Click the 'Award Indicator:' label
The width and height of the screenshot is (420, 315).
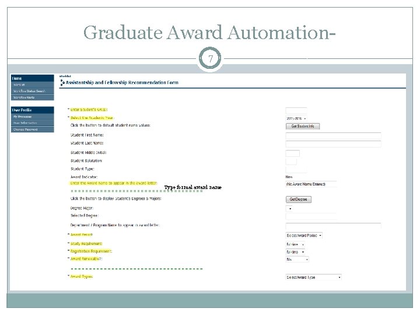coord(84,177)
